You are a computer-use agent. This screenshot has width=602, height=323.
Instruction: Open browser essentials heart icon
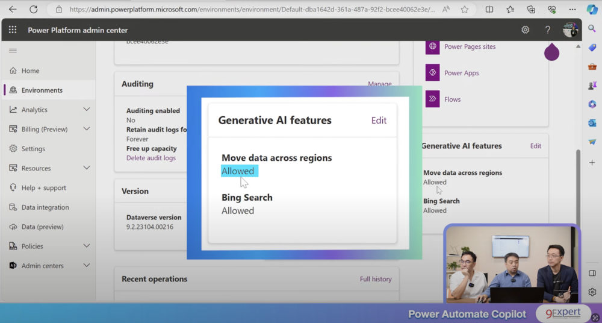[x=552, y=10]
